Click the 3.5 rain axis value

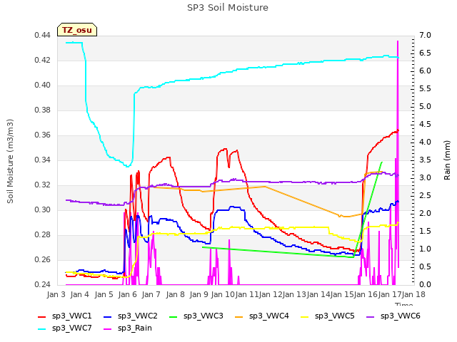425,160
